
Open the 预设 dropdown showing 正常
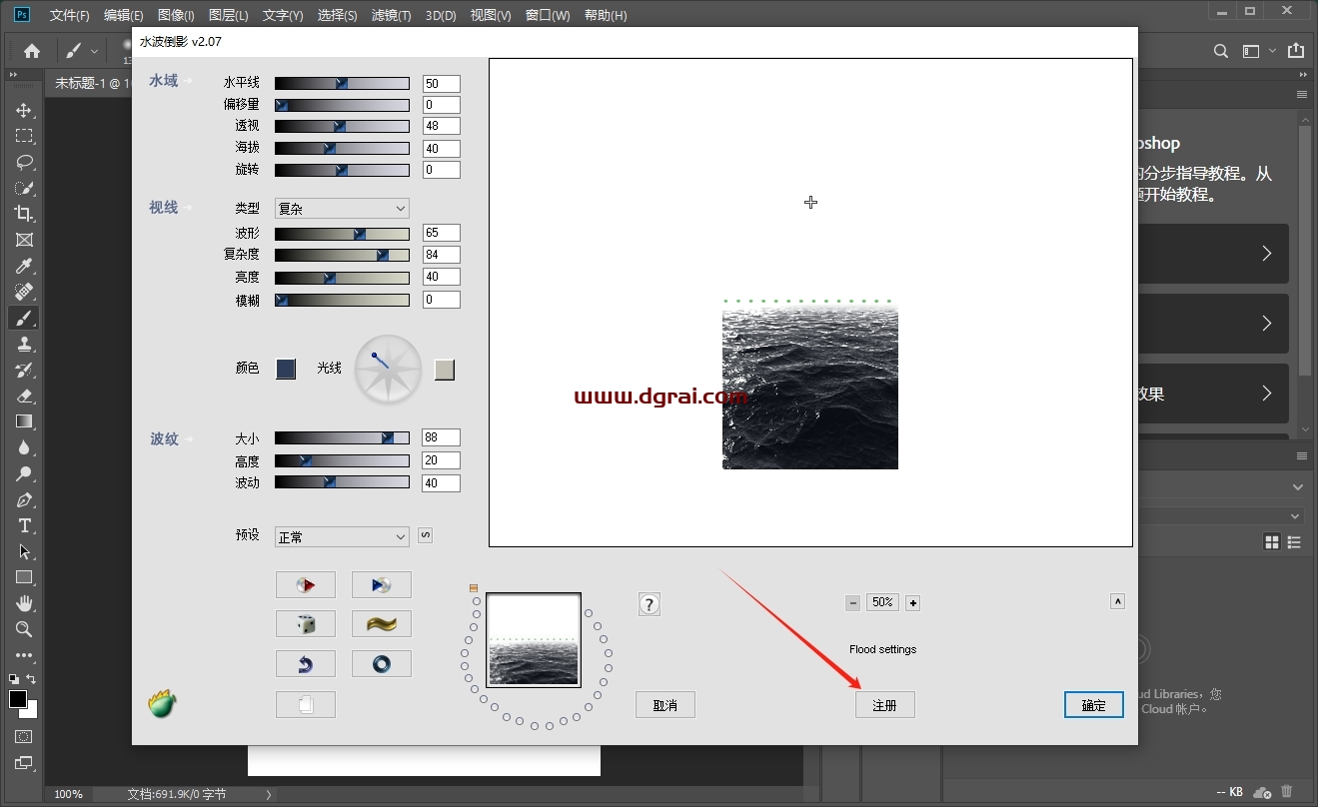coord(342,536)
